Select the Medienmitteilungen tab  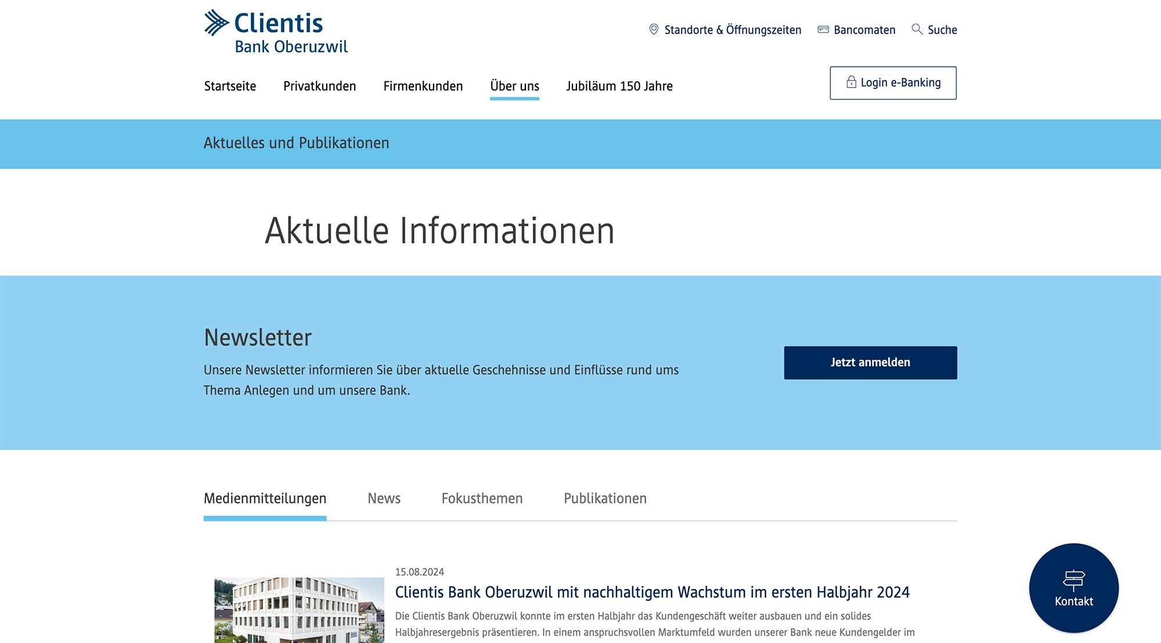point(265,499)
